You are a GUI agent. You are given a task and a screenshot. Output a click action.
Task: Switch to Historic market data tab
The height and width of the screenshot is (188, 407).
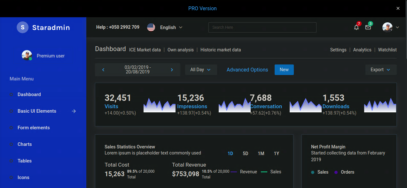pyautogui.click(x=221, y=50)
